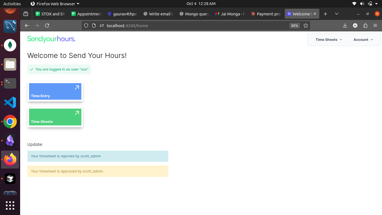Switch to the Mongo query tab

point(194,14)
